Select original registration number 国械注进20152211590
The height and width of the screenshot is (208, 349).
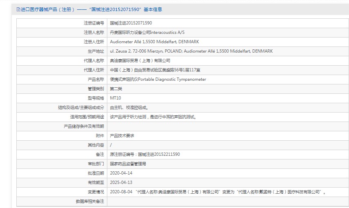[145, 155]
